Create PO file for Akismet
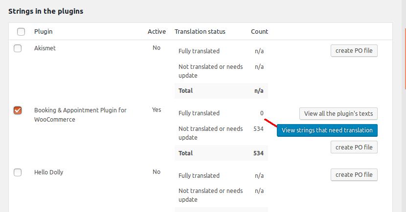Screen dimensions: 406x212 tap(354, 51)
